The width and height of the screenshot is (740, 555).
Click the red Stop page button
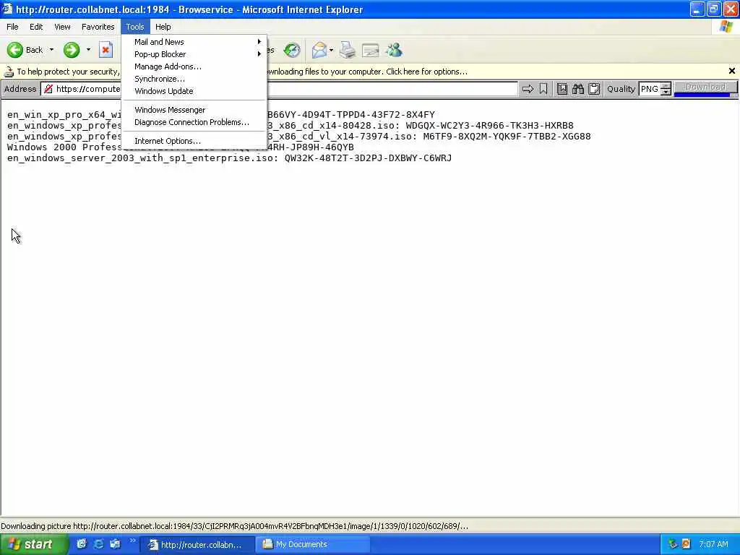[106, 50]
